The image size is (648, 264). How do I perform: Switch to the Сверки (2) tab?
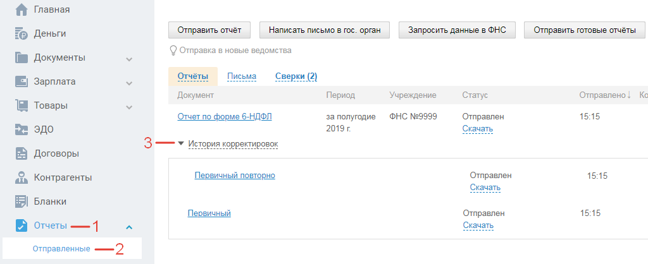(296, 76)
